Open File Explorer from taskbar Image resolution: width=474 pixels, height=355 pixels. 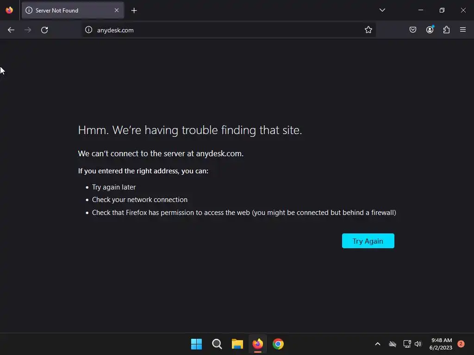(x=237, y=344)
